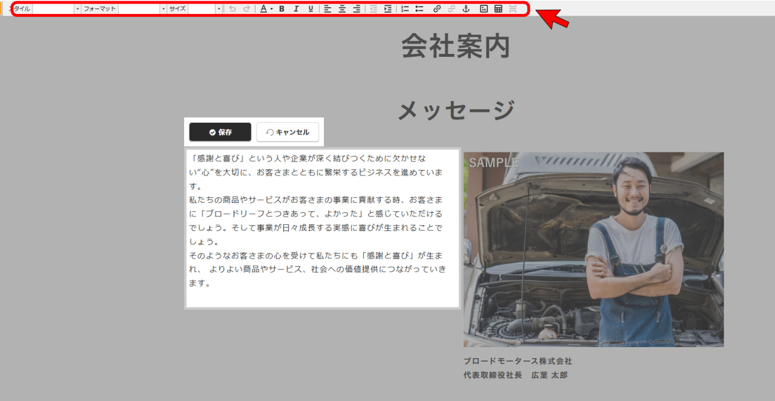Click the キャンセル button
775x401 pixels.
tap(288, 132)
